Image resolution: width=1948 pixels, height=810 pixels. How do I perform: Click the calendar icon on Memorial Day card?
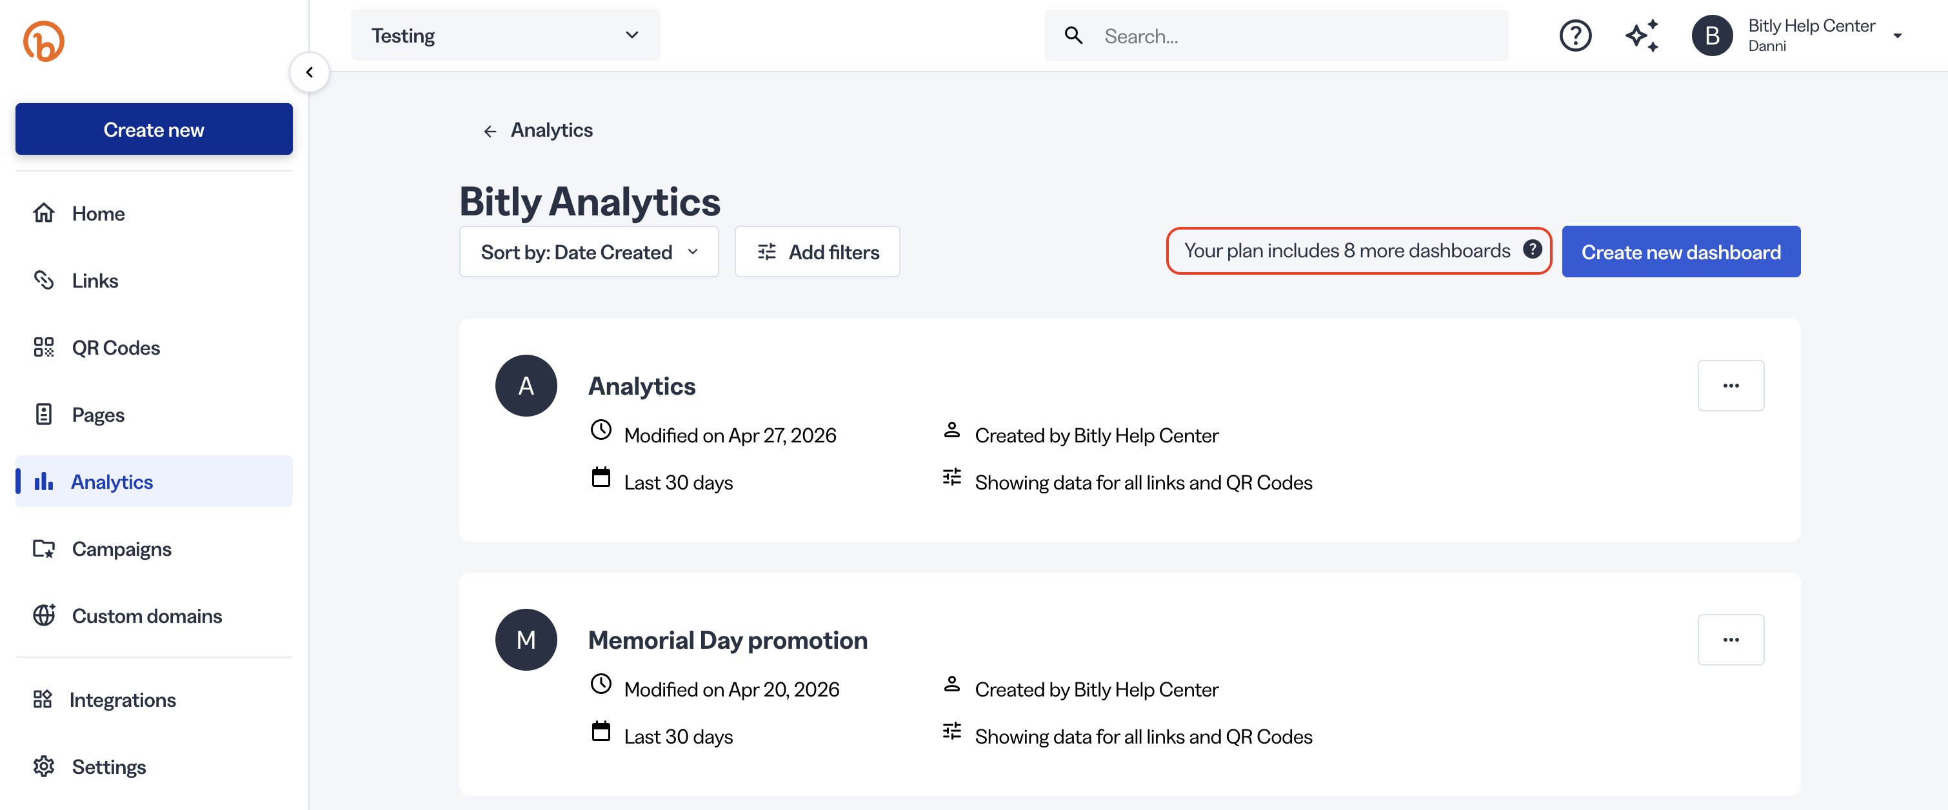point(601,731)
